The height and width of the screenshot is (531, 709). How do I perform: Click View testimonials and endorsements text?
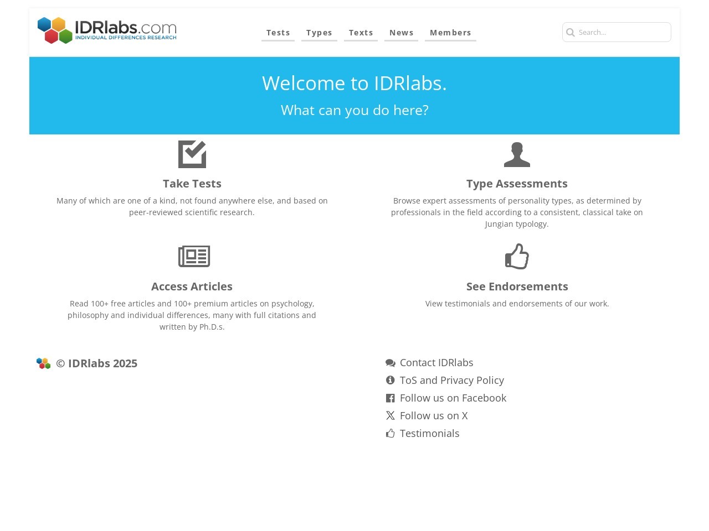(x=517, y=304)
